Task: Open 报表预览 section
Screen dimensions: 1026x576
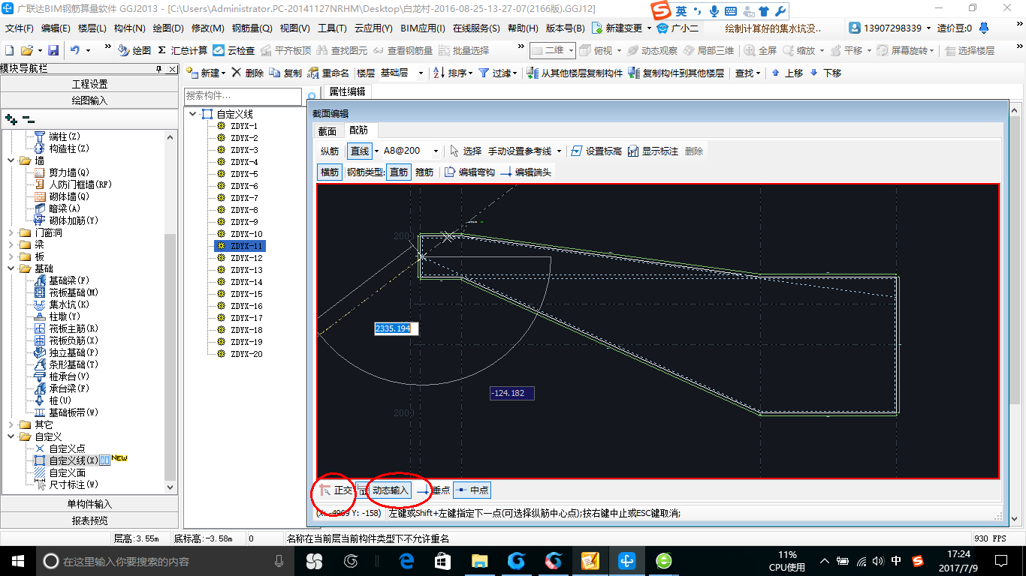Action: click(90, 520)
